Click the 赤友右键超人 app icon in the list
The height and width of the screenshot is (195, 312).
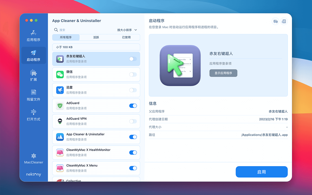[x=60, y=59]
